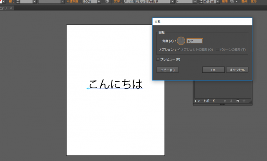Click the 100% opacity field

point(90,2)
